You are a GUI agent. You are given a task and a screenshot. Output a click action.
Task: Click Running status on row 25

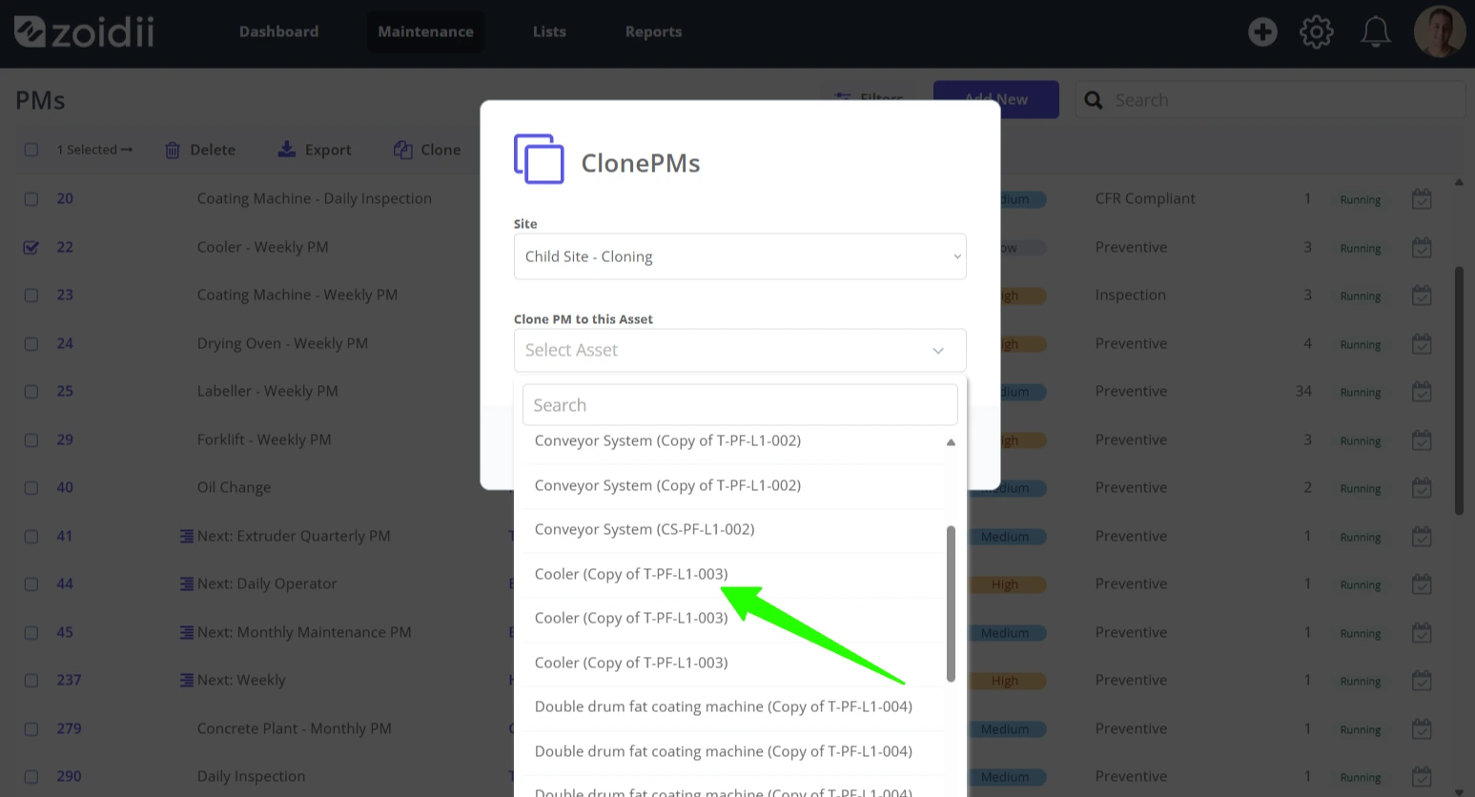[x=1360, y=392]
